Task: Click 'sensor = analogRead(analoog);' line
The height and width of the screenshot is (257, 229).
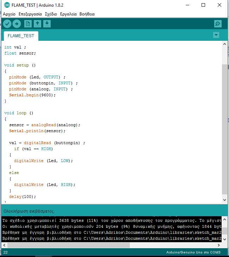Action: (x=45, y=125)
